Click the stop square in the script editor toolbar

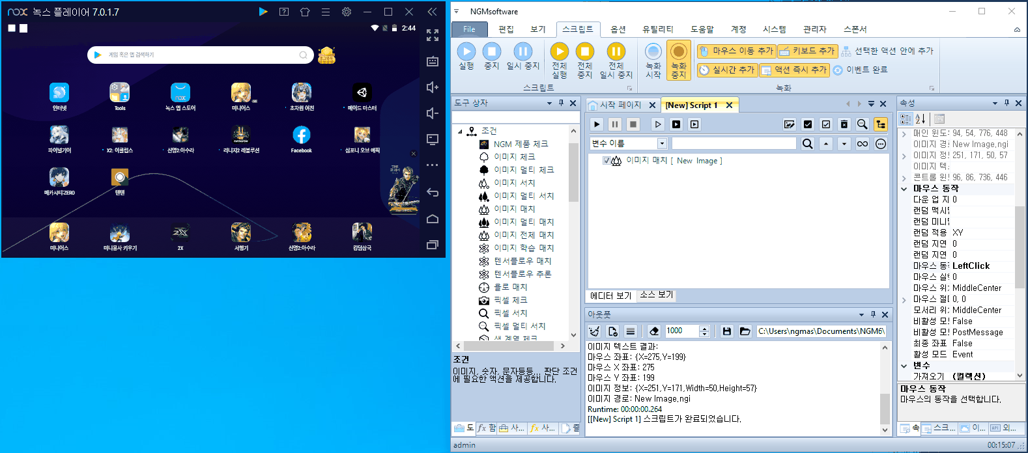[x=633, y=124]
